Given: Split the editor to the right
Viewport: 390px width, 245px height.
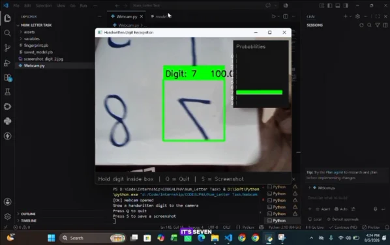Looking at the screenshot, I should click(x=286, y=16).
